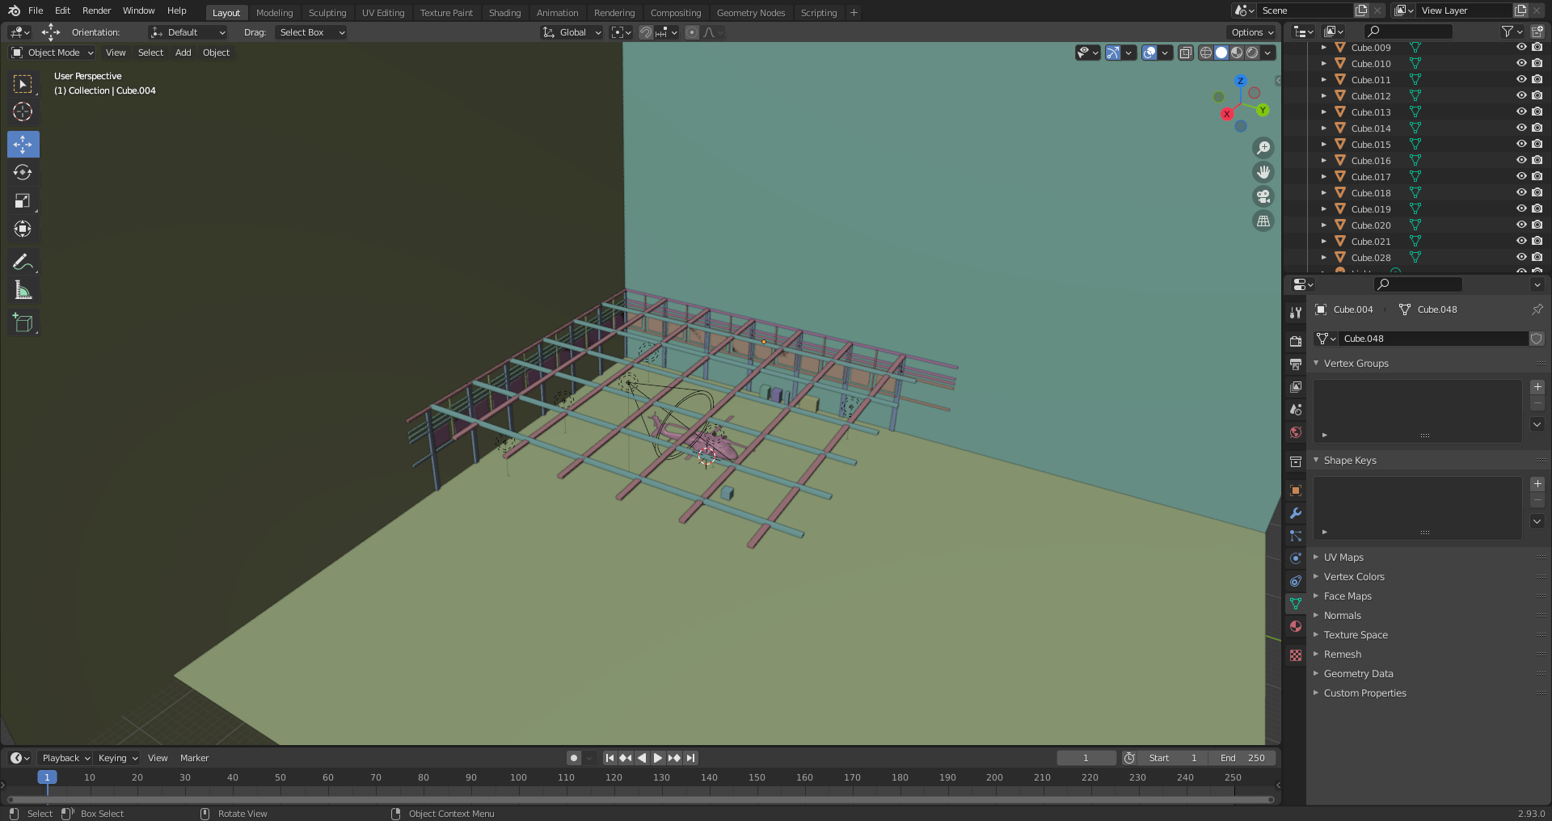Expand the UV Maps panel
Viewport: 1552px width, 821px height.
click(1343, 558)
